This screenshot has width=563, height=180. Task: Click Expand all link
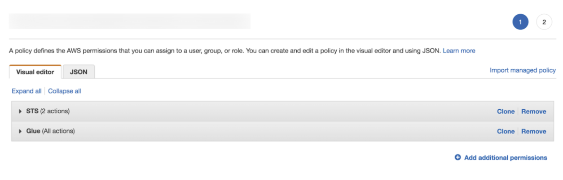point(26,91)
